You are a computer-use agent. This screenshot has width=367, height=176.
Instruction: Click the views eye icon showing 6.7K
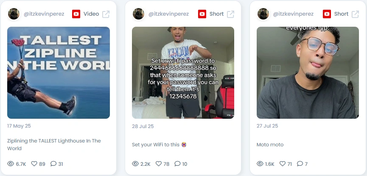click(11, 164)
